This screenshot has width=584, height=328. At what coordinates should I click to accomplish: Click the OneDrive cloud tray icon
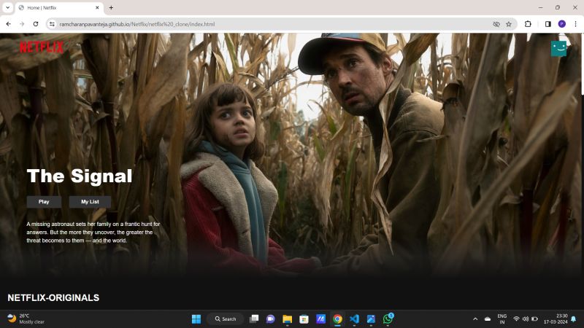pos(488,319)
